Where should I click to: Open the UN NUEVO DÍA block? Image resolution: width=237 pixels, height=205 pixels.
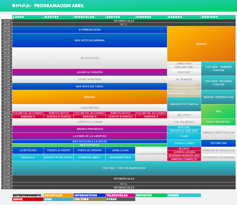coord(90,58)
